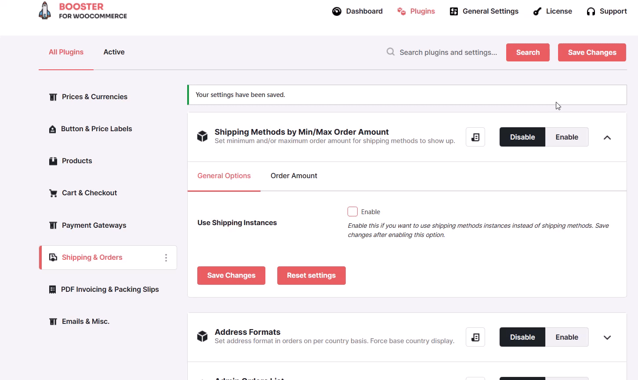Click the Search button
The image size is (638, 380).
pos(528,52)
